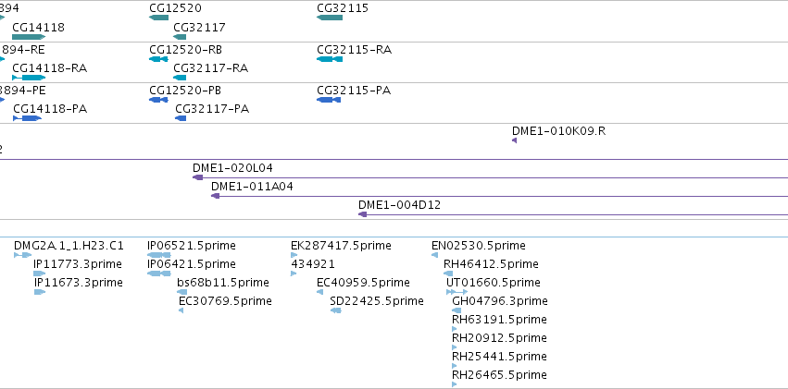
Task: Click the EC30769.5prime label
Action: pyautogui.click(x=225, y=301)
